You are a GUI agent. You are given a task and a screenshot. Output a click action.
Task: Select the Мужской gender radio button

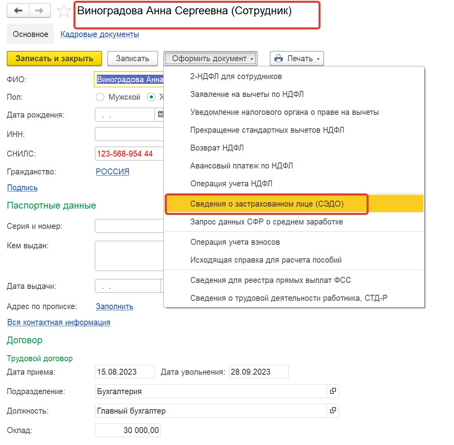[x=100, y=97]
